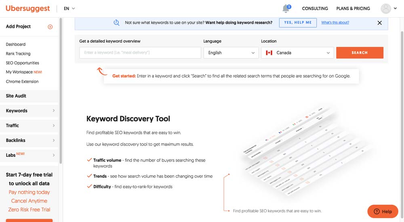Click the keyword research magnifier icon
This screenshot has height=222, width=404.
pos(116,23)
